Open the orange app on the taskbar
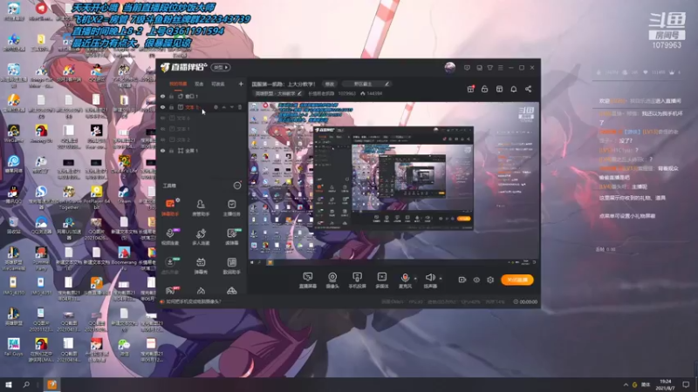Screen dimensions: 698x392 (52, 384)
